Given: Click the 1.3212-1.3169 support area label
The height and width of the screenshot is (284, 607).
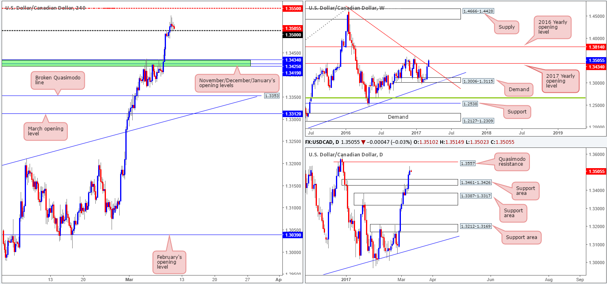Looking at the screenshot, I should [x=476, y=226].
